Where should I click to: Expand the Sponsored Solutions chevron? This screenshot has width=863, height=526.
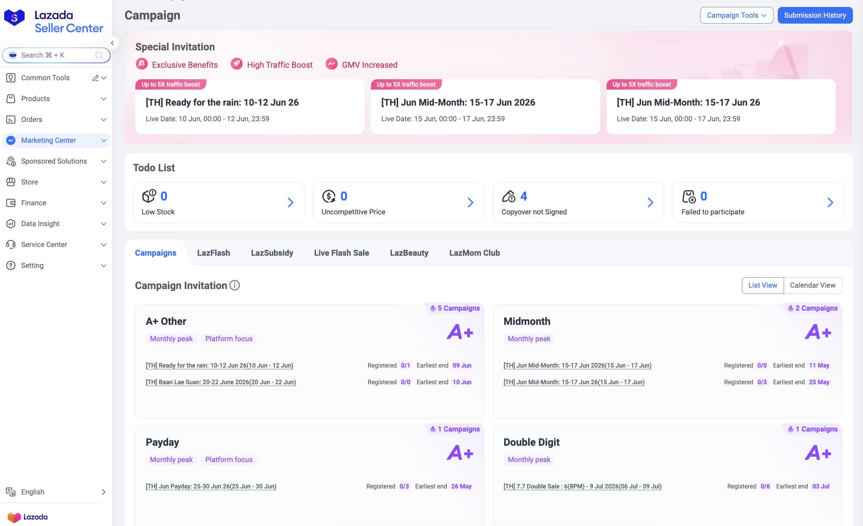tap(104, 161)
